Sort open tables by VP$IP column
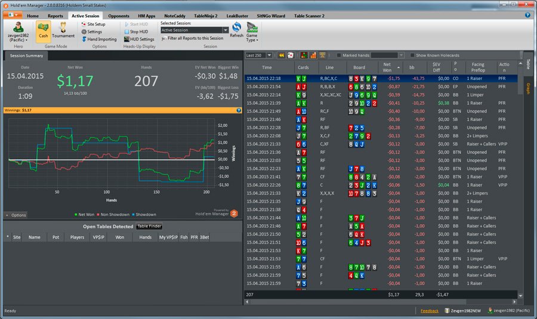The image size is (537, 319). point(98,237)
